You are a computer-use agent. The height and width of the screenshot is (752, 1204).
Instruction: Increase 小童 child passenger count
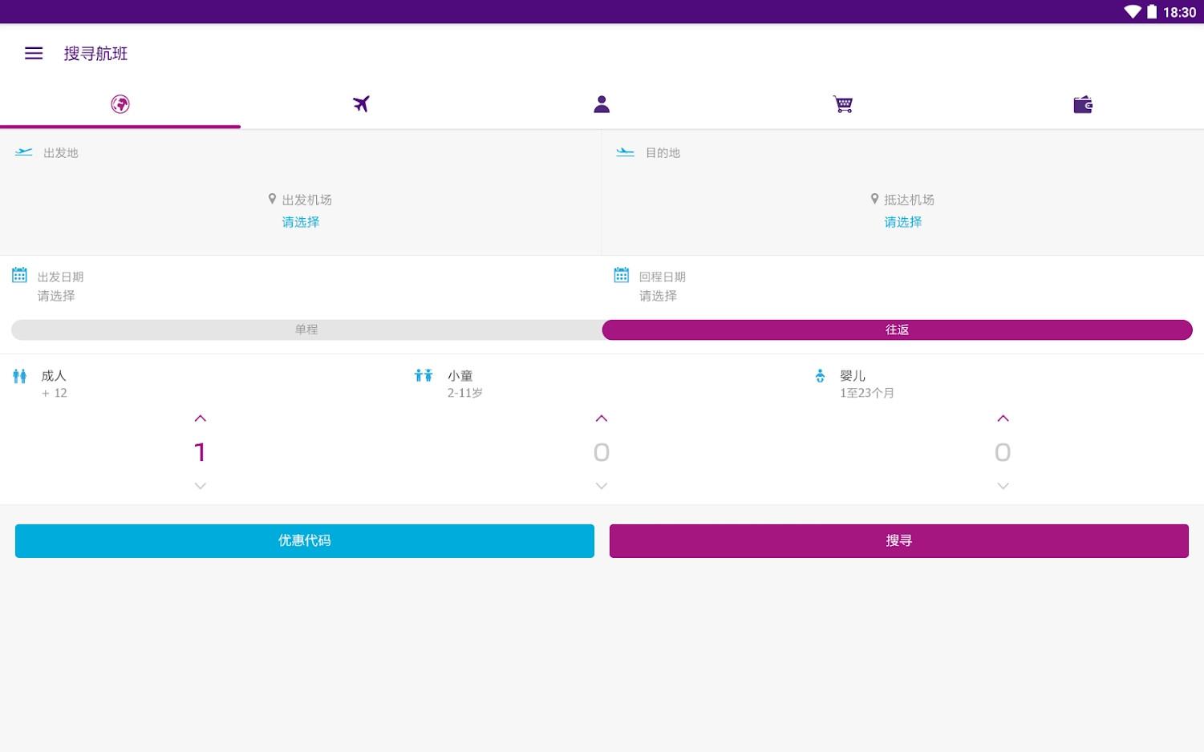point(601,418)
